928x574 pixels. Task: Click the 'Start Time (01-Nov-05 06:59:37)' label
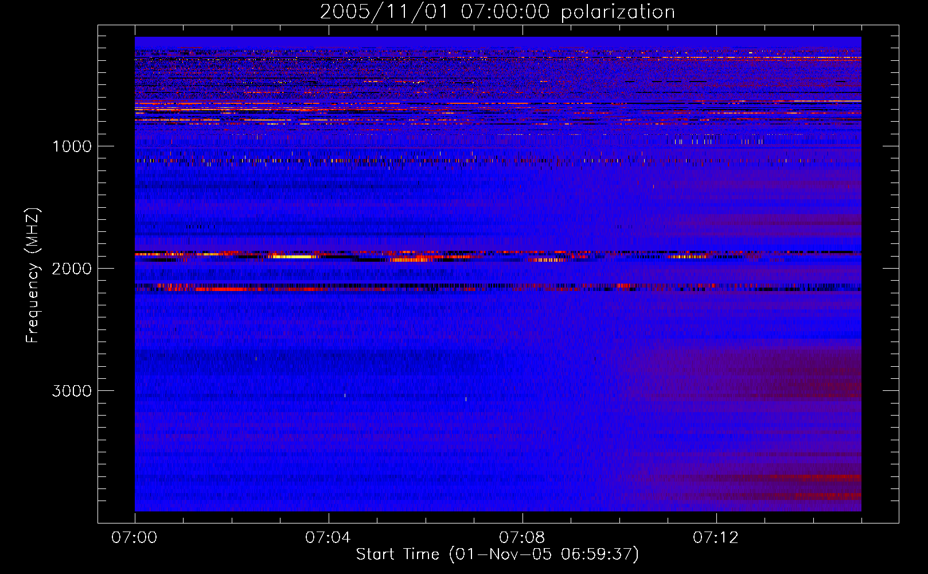point(497,554)
